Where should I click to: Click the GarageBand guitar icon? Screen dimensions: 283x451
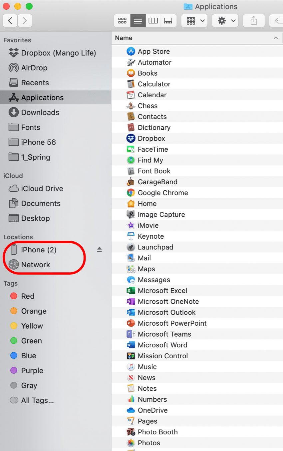pyautogui.click(x=131, y=182)
